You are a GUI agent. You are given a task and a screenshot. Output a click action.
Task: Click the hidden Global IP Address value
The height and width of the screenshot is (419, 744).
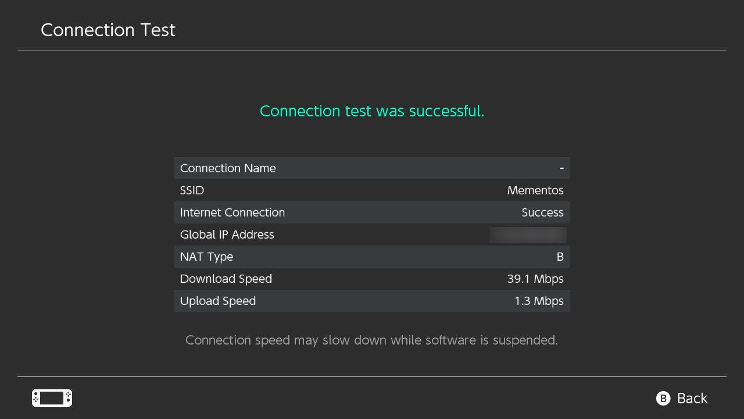528,235
